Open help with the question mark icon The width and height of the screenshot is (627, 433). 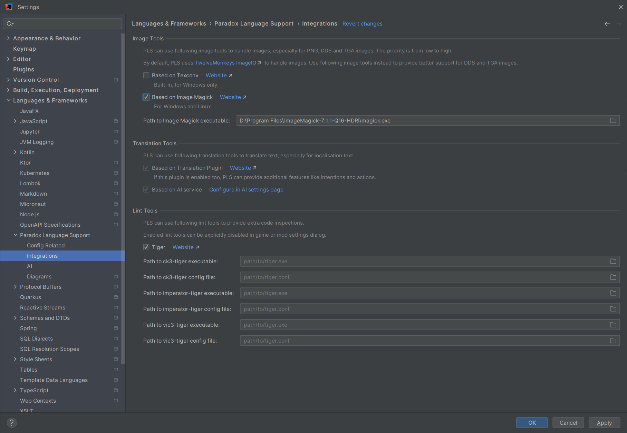tap(12, 423)
